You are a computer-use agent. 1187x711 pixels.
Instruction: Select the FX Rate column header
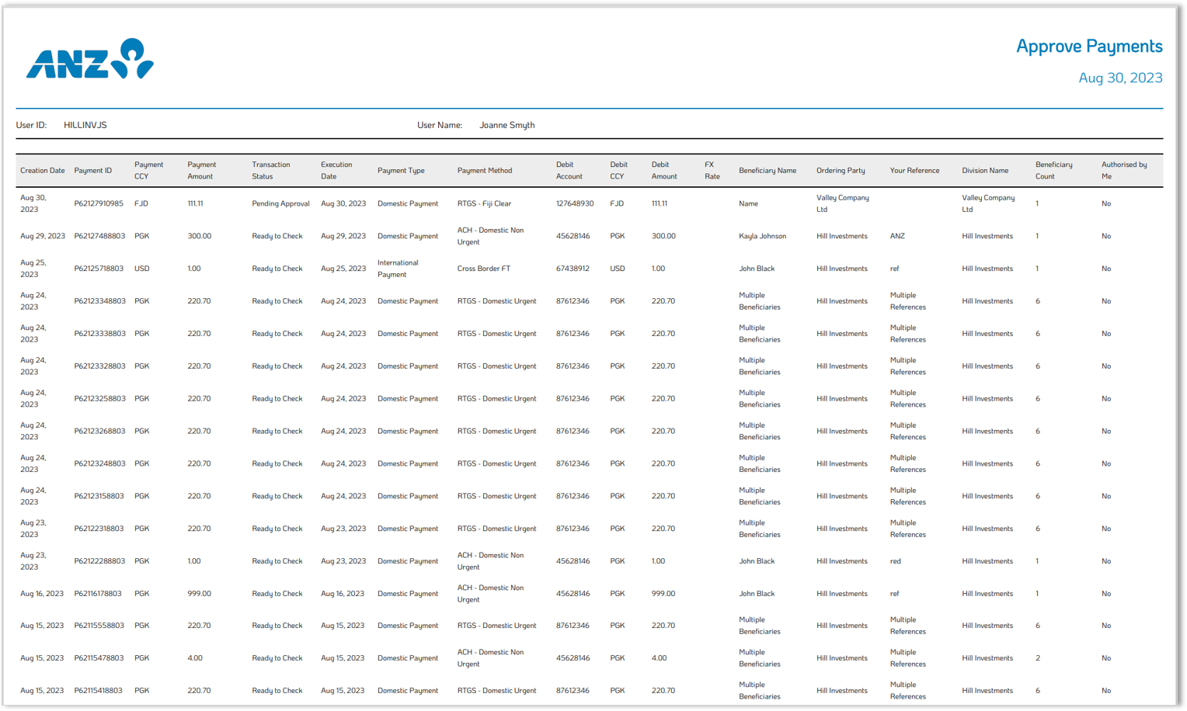point(712,171)
